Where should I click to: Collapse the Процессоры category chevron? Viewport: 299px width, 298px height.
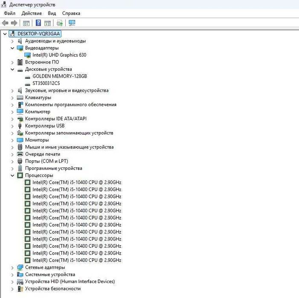tap(12, 176)
